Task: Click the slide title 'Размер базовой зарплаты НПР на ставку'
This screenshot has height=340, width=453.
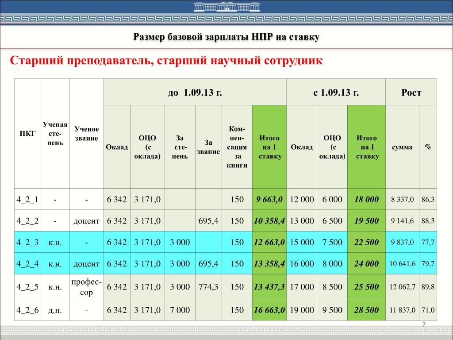Action: (226, 37)
